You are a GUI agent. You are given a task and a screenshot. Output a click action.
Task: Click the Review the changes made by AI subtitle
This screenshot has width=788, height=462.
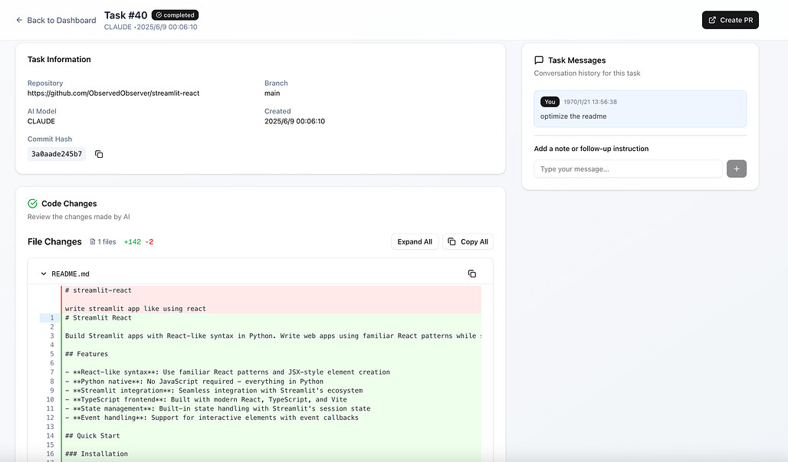click(x=79, y=217)
